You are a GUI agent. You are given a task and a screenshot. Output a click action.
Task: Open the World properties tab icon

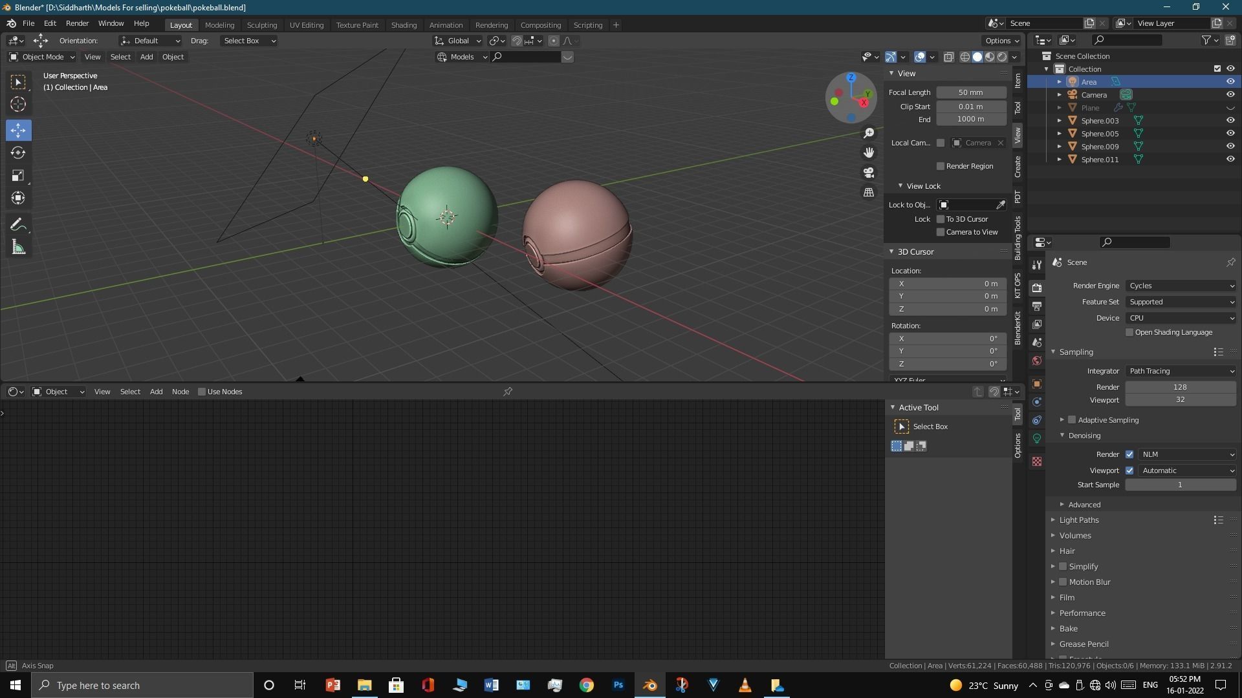tap(1037, 361)
